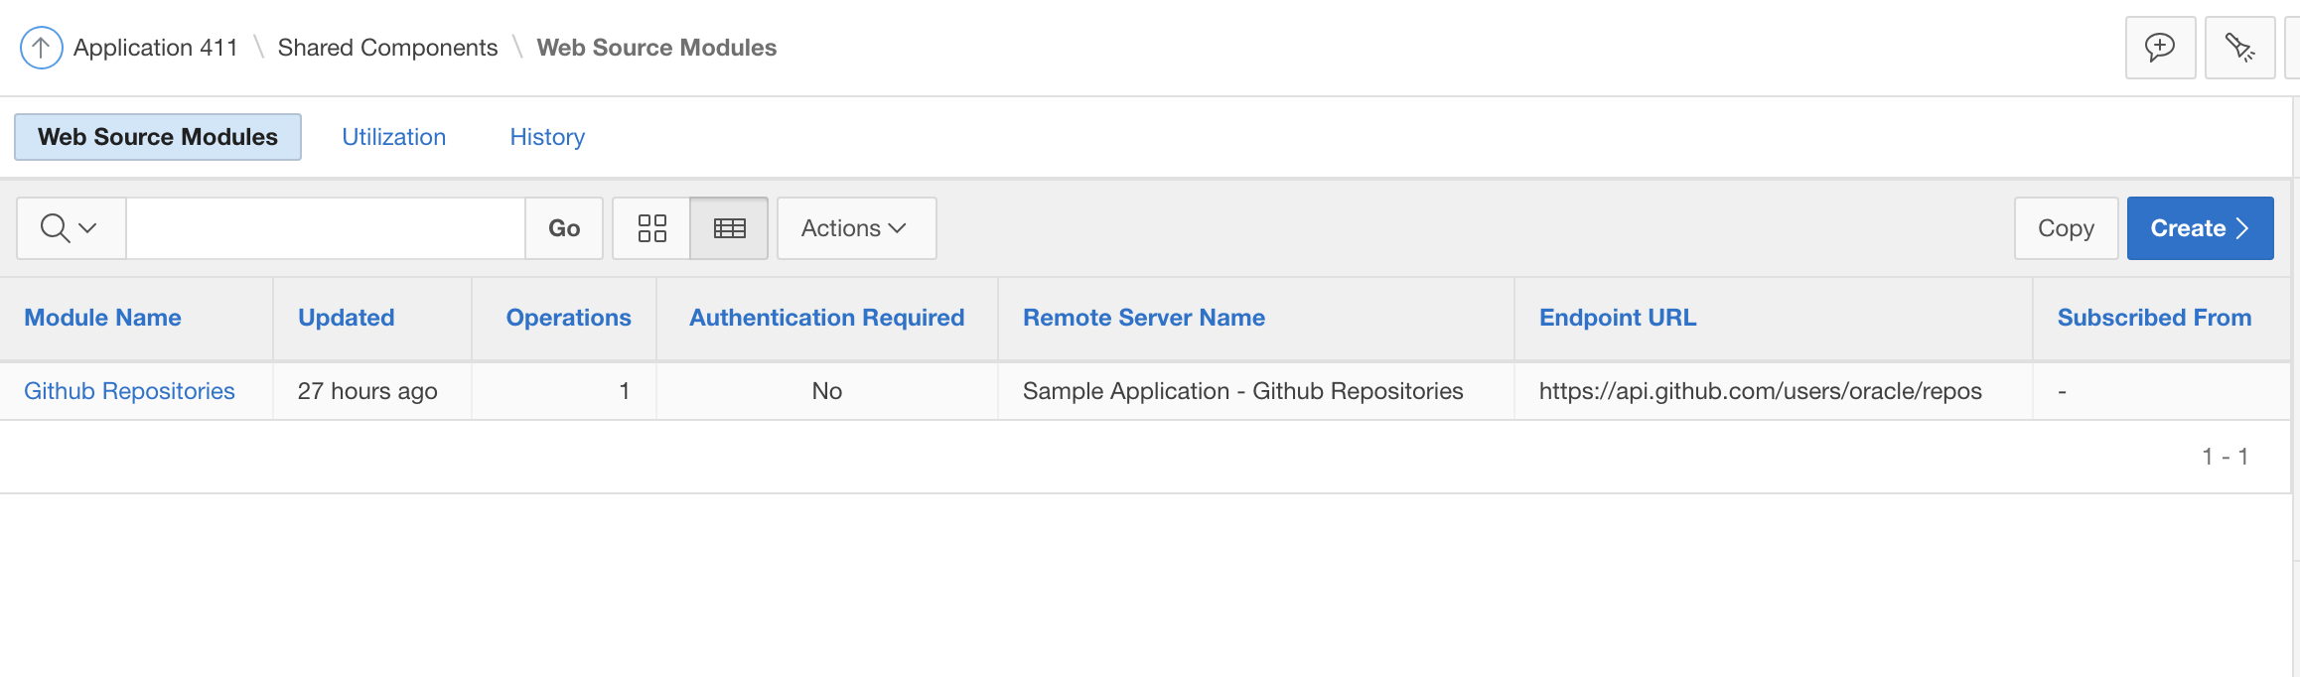Click the up-arrow icon beside Application 411
This screenshot has height=677, width=2300.
point(41,47)
